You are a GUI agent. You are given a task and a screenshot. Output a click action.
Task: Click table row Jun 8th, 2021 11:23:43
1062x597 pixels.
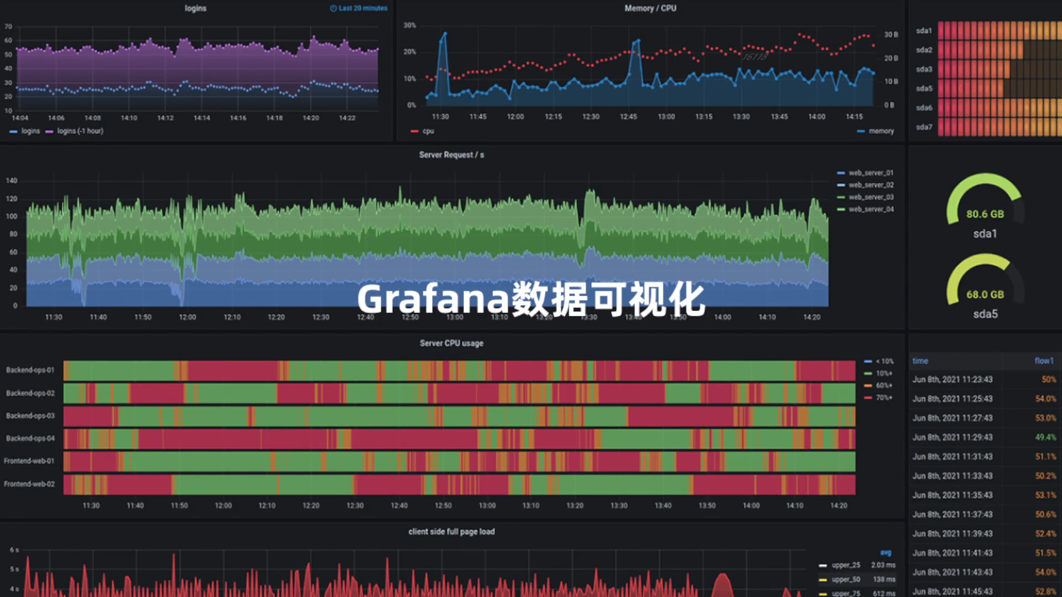pos(985,380)
